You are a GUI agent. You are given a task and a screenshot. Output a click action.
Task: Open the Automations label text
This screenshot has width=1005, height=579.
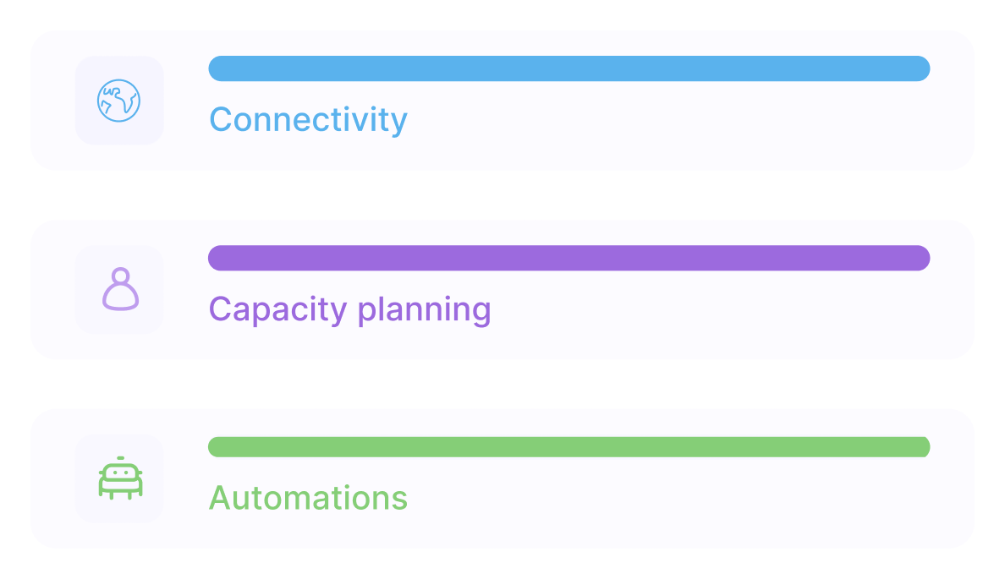pyautogui.click(x=308, y=498)
